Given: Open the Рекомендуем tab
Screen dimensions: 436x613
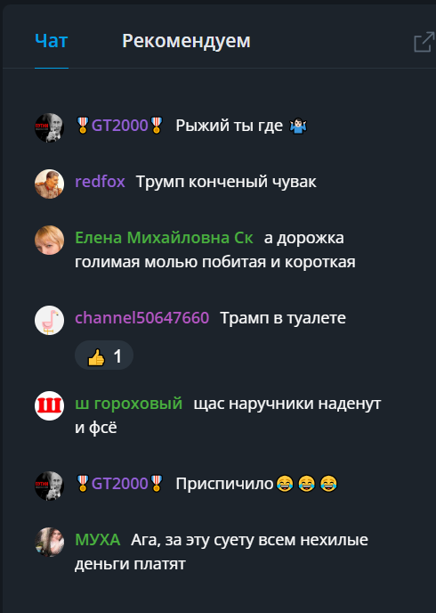Looking at the screenshot, I should [186, 41].
